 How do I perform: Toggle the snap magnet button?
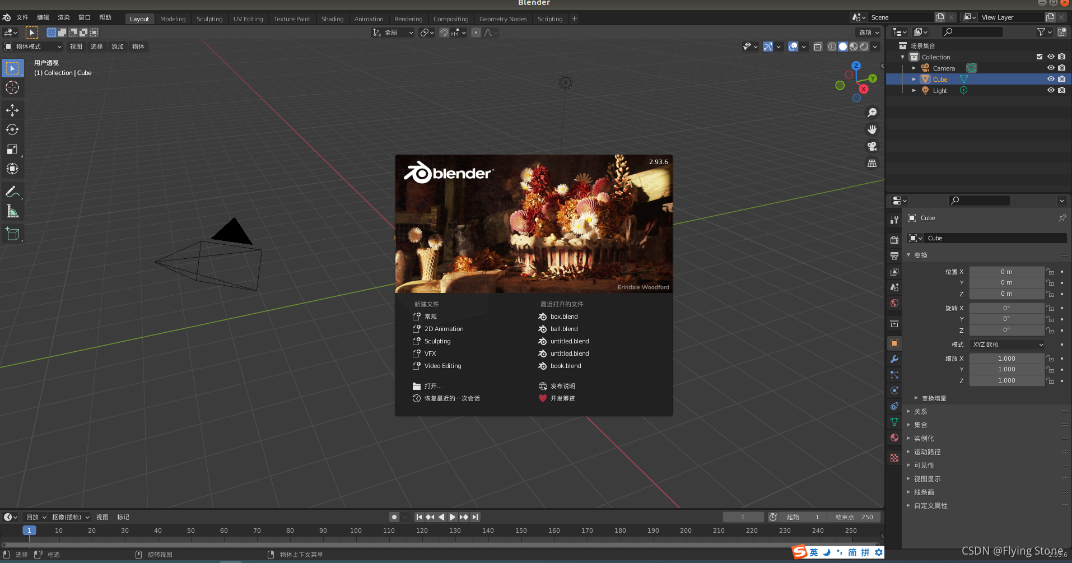(444, 32)
